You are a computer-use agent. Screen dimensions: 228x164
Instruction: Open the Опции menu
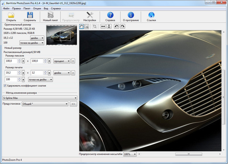coord(37,8)
